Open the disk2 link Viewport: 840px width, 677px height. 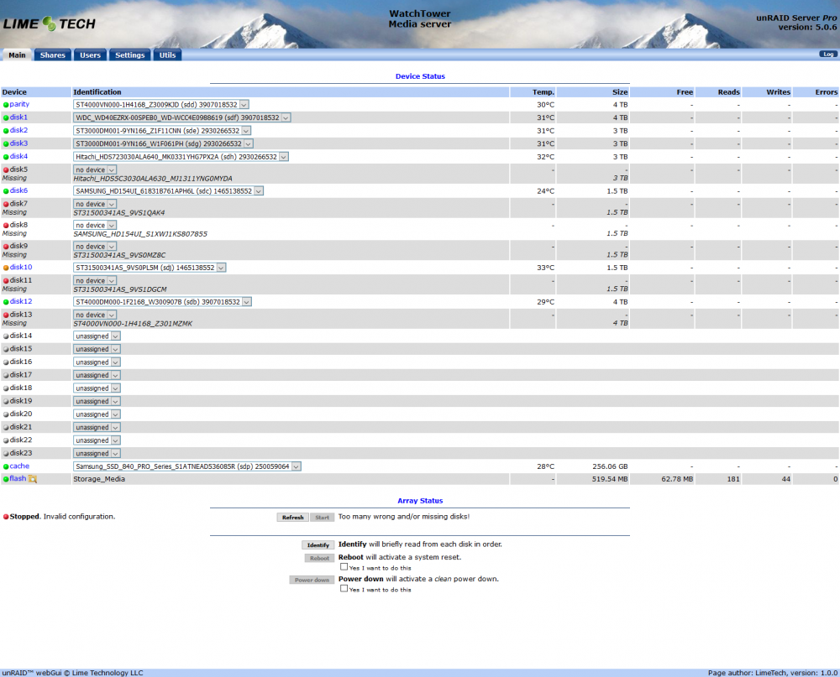tap(18, 131)
